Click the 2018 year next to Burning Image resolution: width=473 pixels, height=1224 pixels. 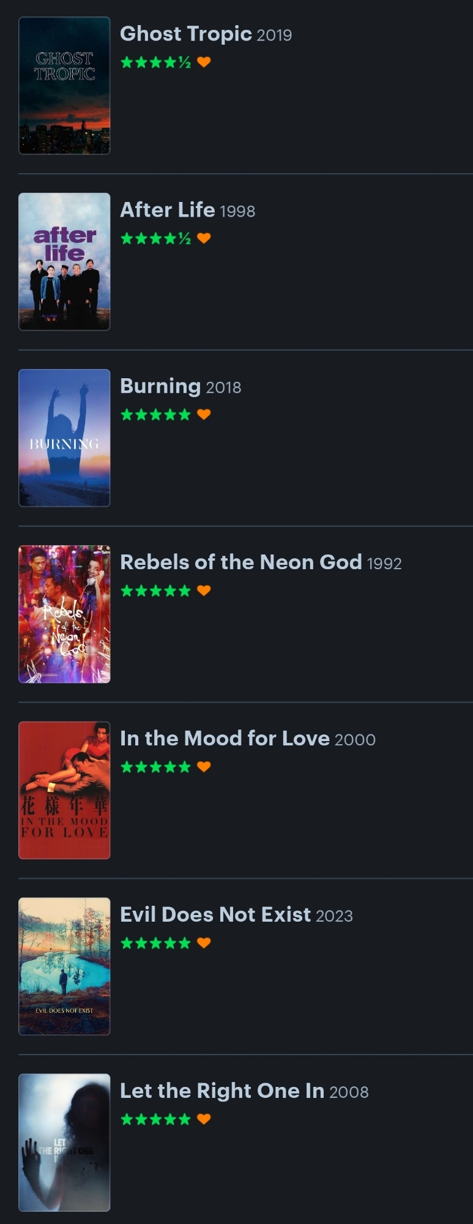(x=223, y=387)
